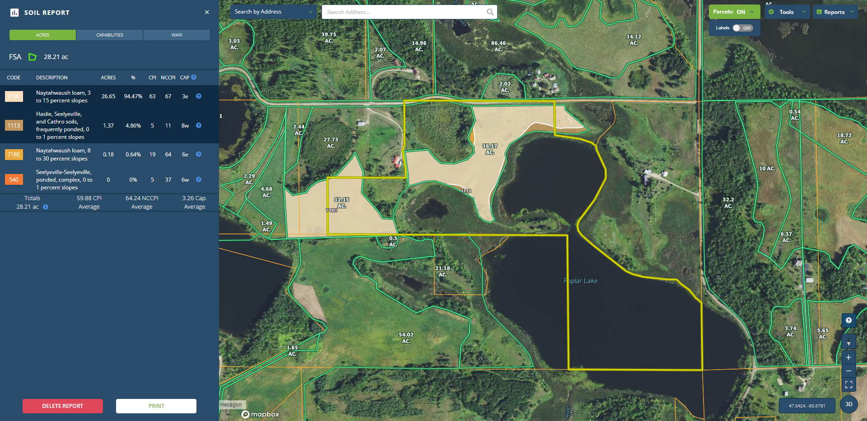Image resolution: width=867 pixels, height=421 pixels.
Task: Enter fullscreen map view
Action: pos(848,384)
